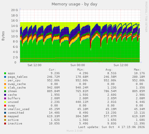Click the 'unused' legend label

coord(13,102)
